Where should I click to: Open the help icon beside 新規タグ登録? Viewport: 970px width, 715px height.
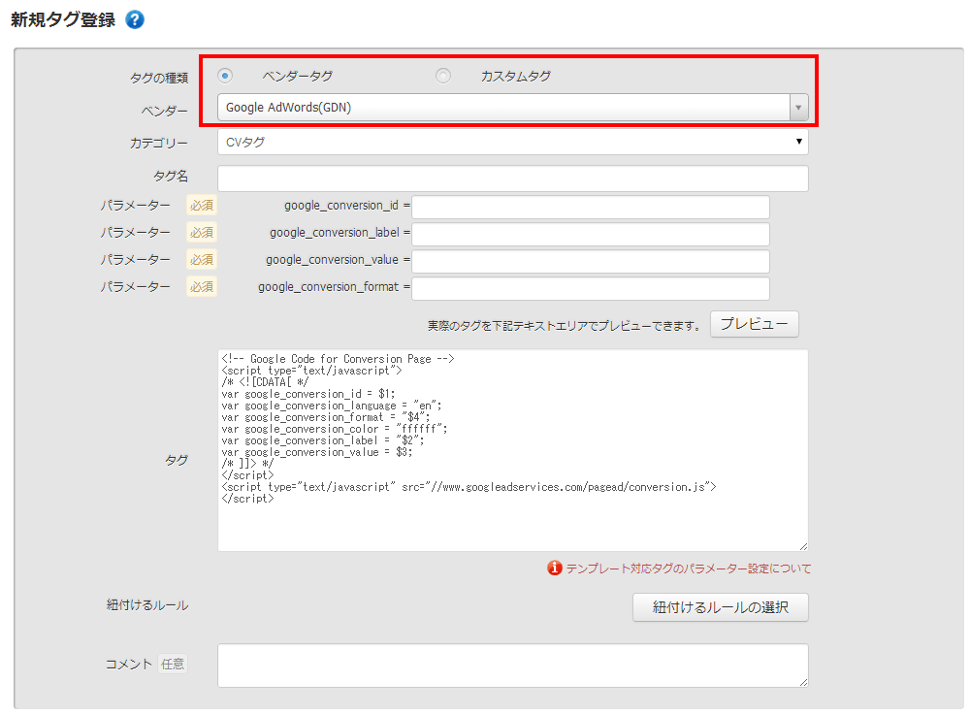(x=135, y=19)
